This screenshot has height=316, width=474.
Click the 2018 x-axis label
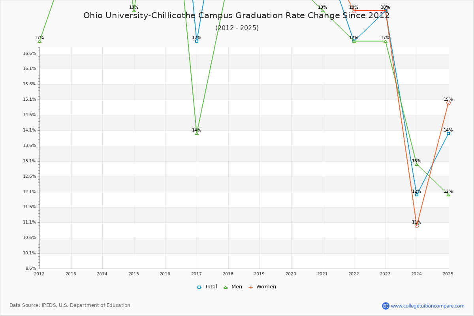coord(228,274)
